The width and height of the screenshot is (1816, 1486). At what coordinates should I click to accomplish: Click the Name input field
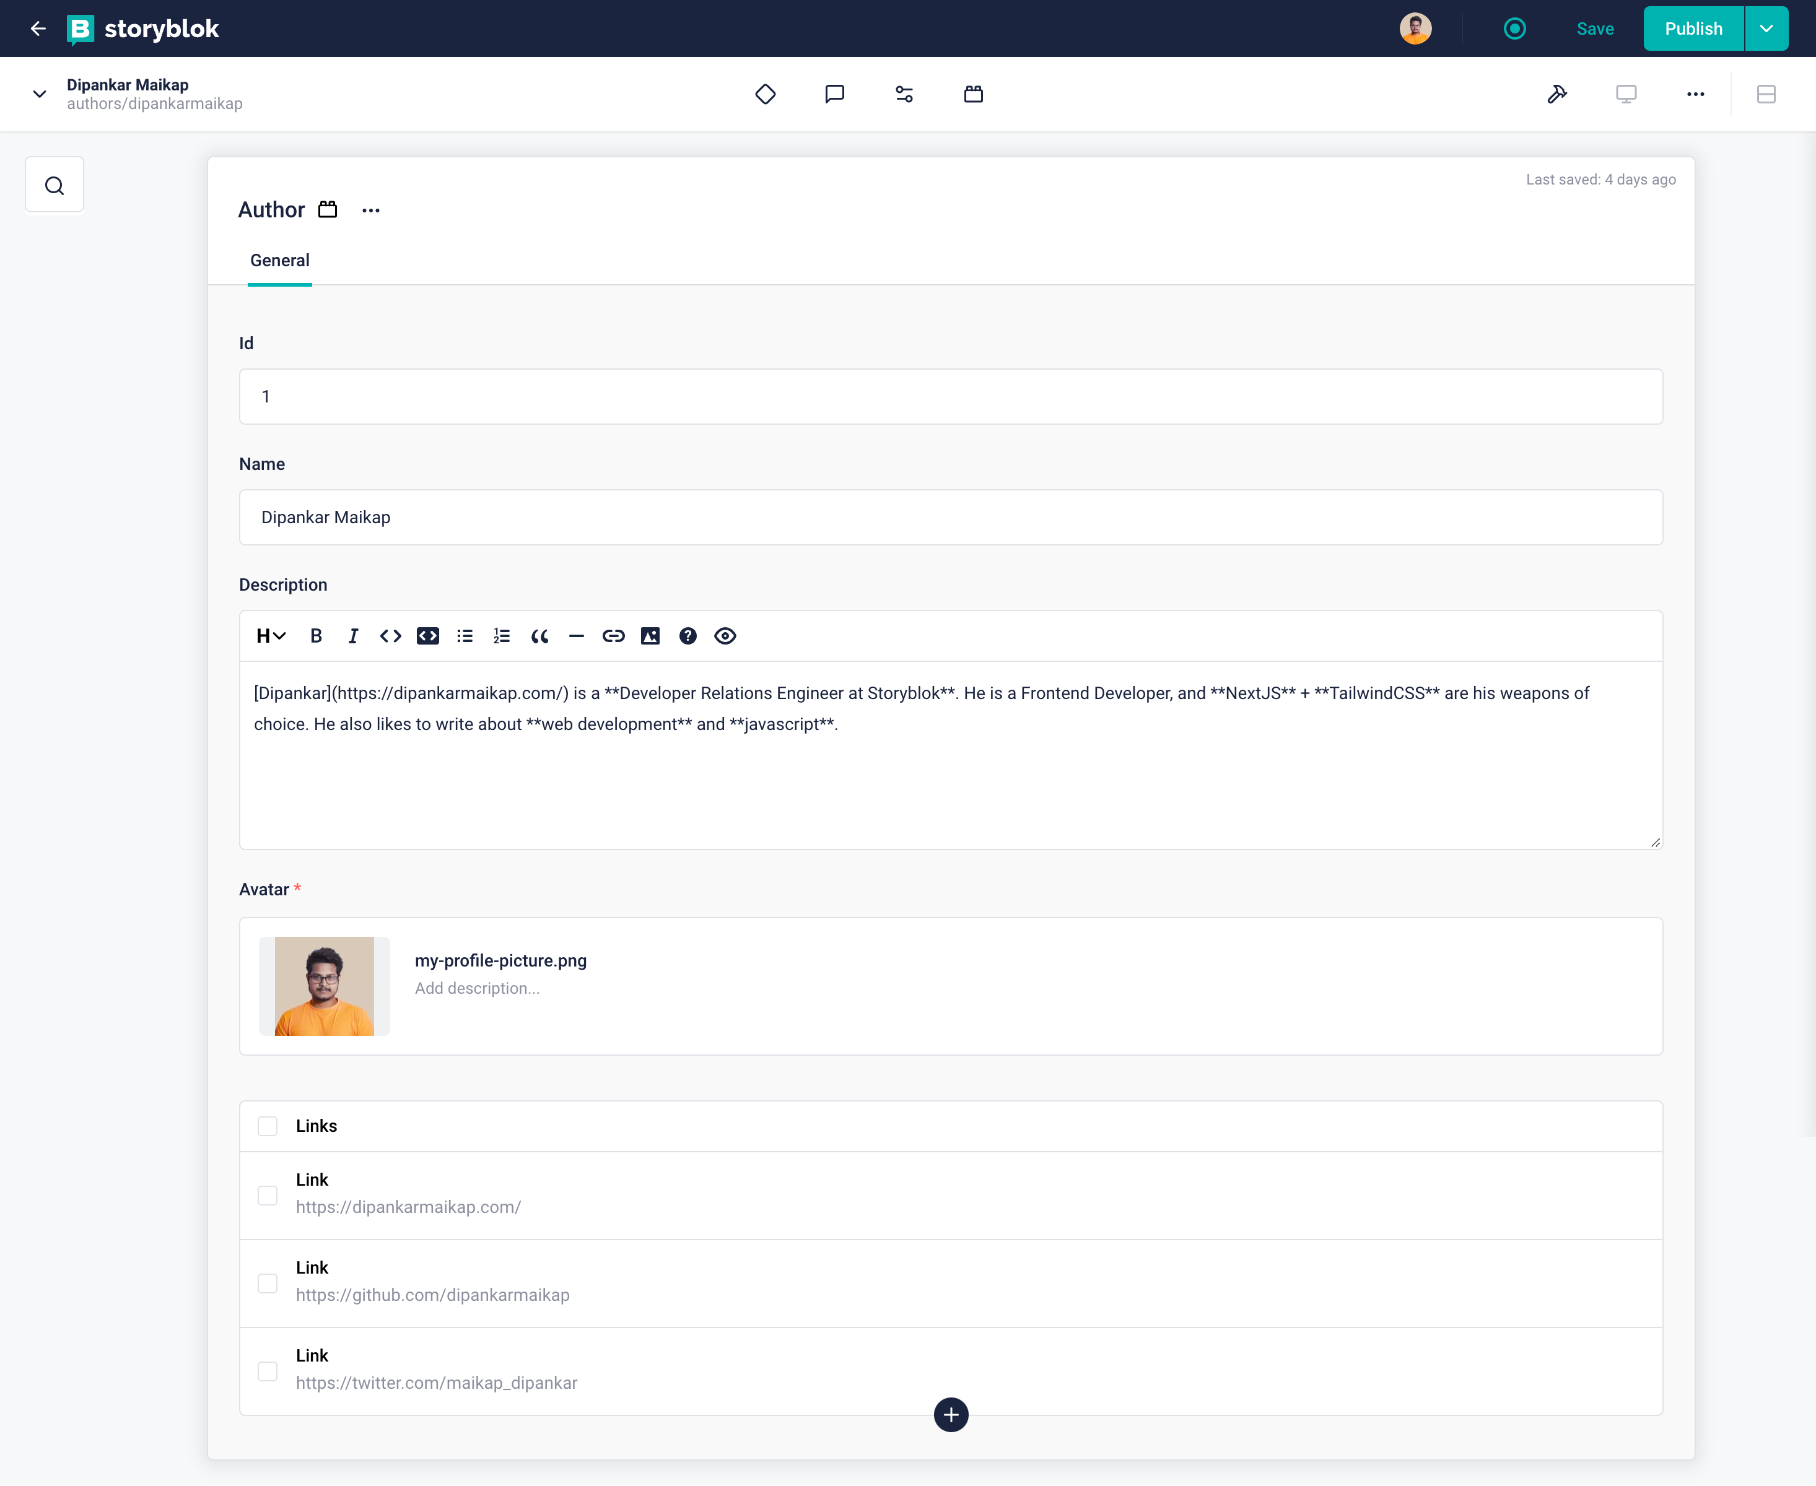pyautogui.click(x=951, y=517)
